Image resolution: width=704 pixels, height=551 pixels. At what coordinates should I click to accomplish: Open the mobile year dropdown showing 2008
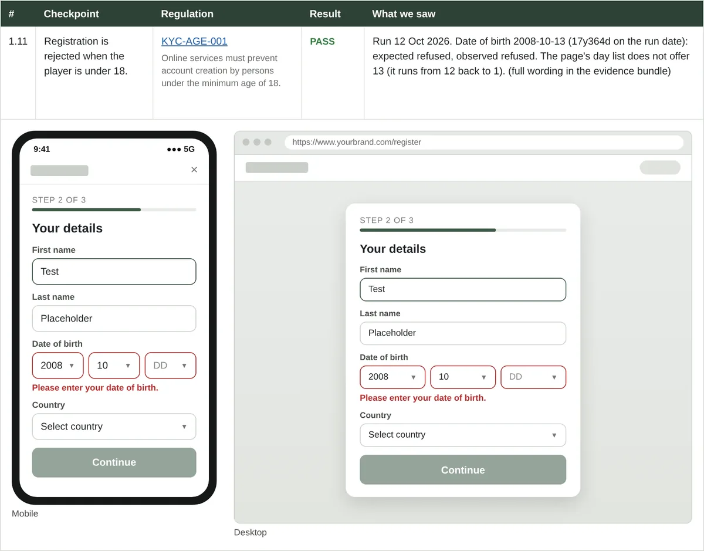[57, 366]
